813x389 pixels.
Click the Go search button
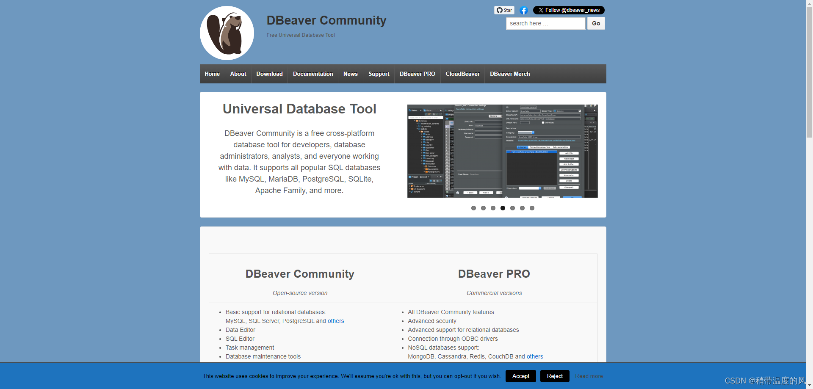point(596,23)
